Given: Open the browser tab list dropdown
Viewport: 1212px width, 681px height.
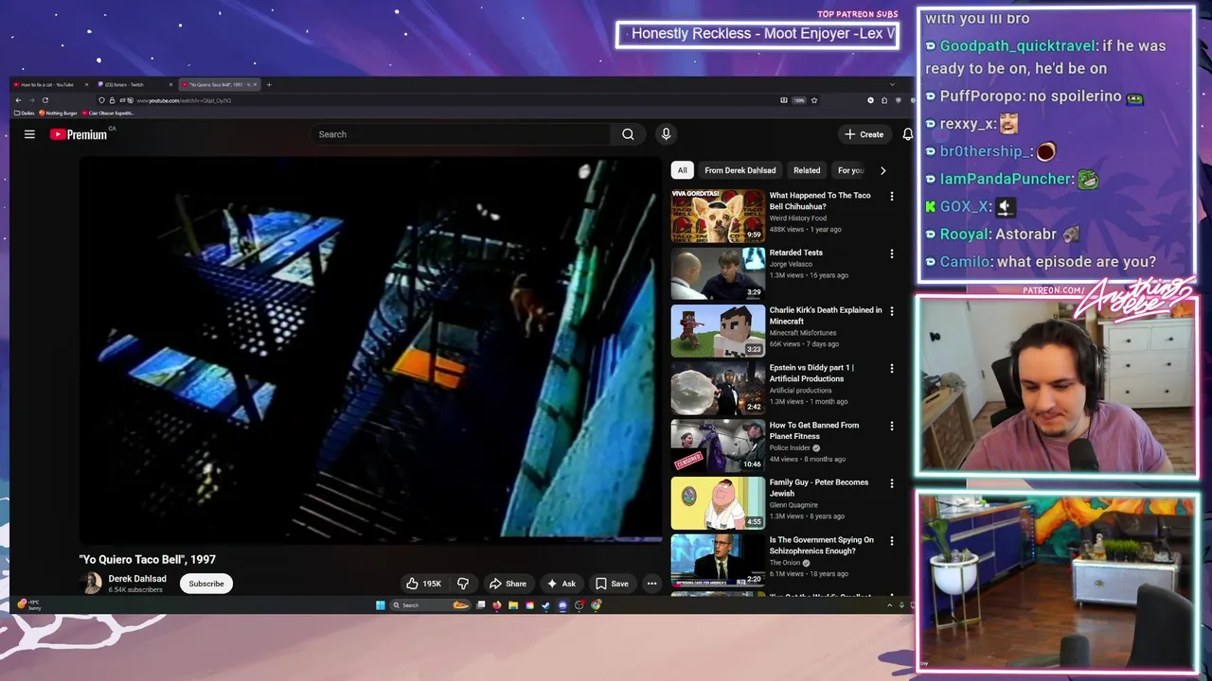Looking at the screenshot, I should [x=891, y=84].
